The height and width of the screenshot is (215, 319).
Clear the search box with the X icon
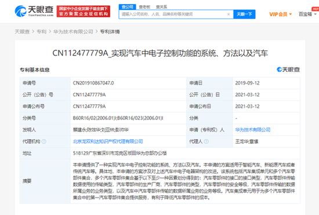[229, 14]
